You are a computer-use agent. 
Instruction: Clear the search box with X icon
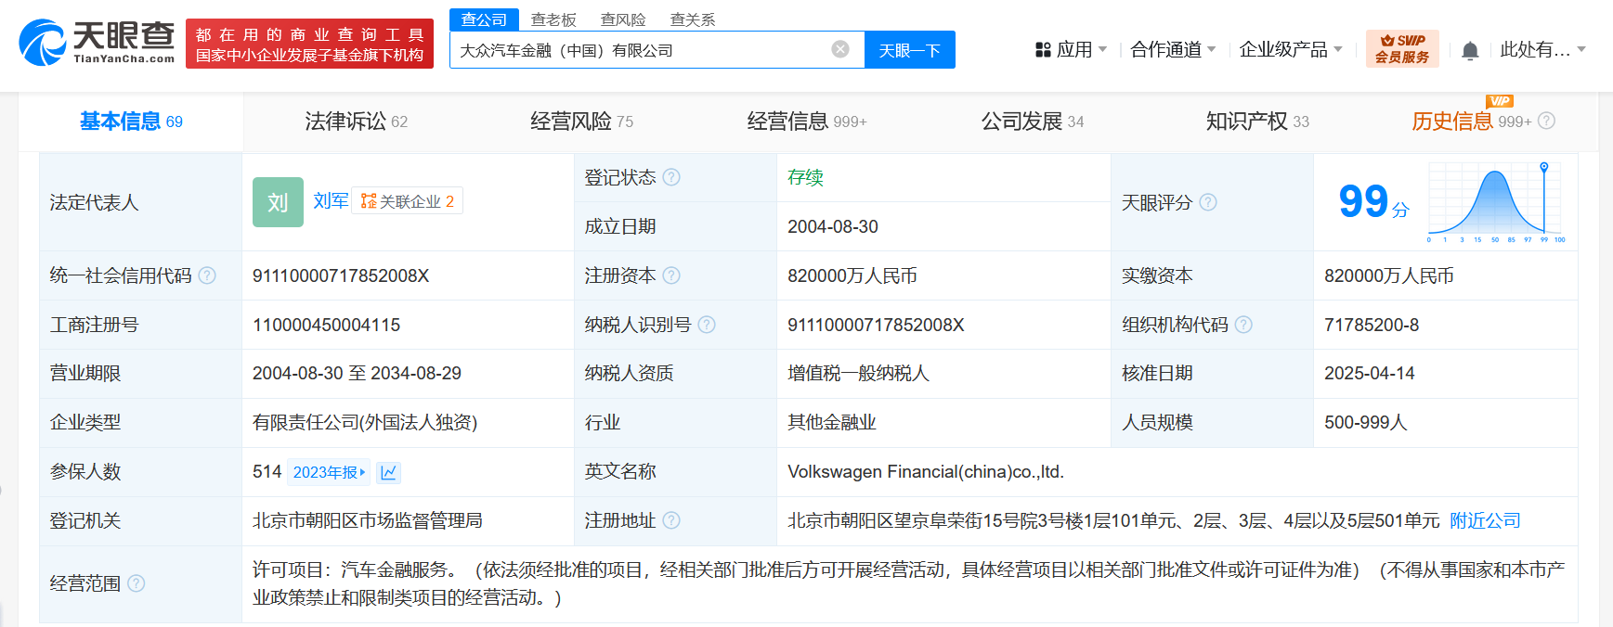(839, 49)
